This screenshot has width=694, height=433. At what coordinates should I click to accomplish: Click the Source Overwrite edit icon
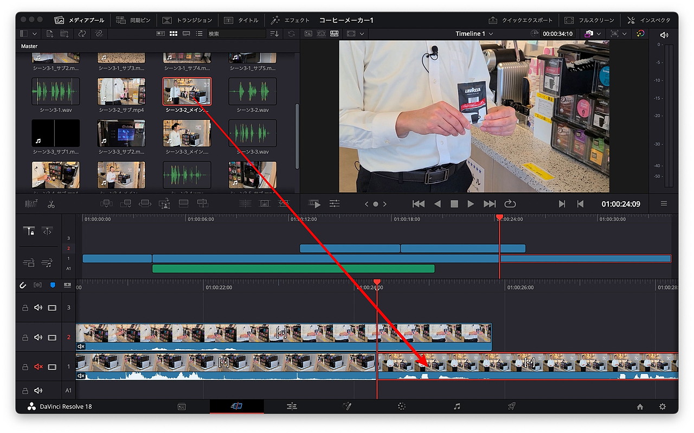point(202,203)
